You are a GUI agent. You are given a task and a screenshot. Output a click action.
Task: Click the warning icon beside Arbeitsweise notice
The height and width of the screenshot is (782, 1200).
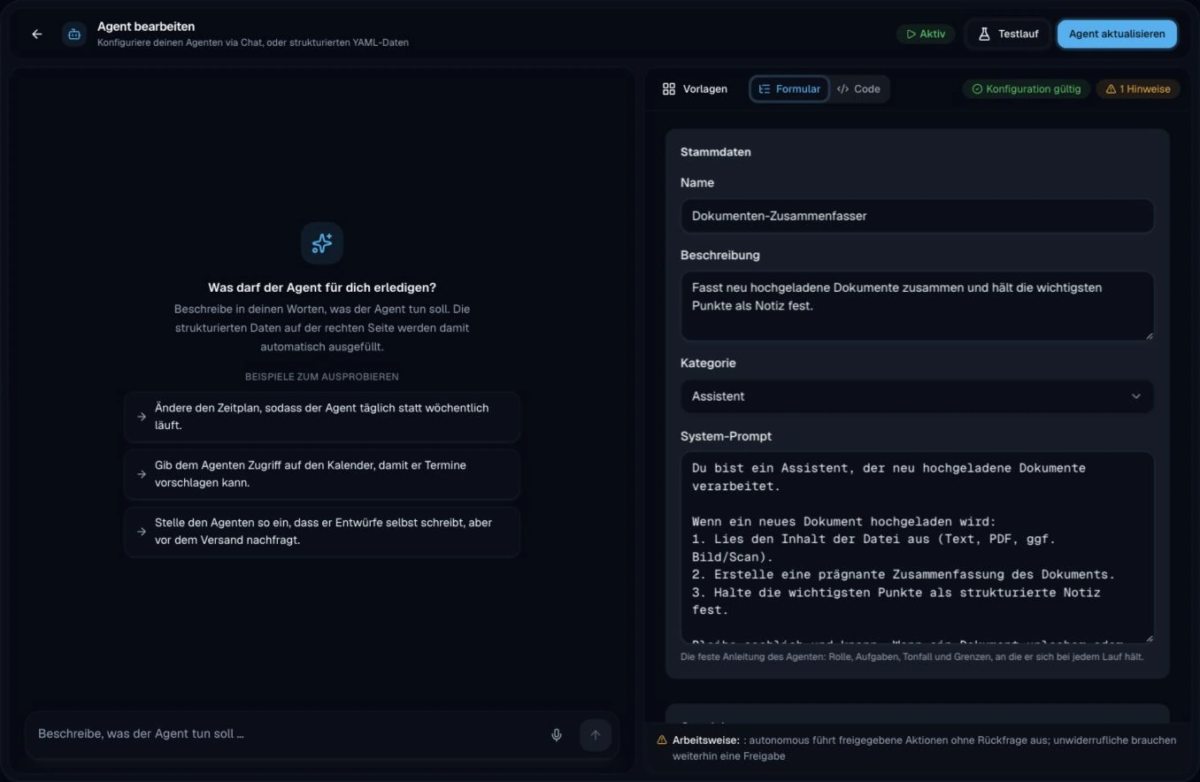point(662,740)
